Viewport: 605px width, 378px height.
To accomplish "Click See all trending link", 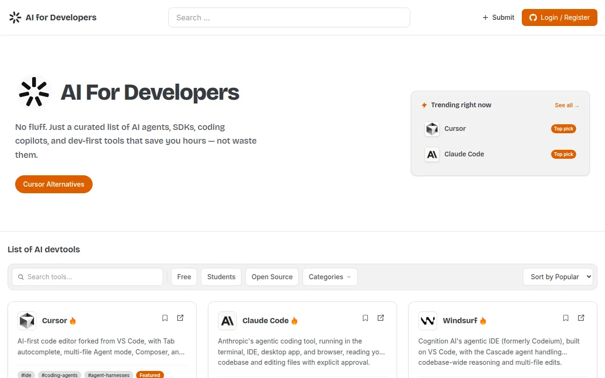I will [x=567, y=105].
